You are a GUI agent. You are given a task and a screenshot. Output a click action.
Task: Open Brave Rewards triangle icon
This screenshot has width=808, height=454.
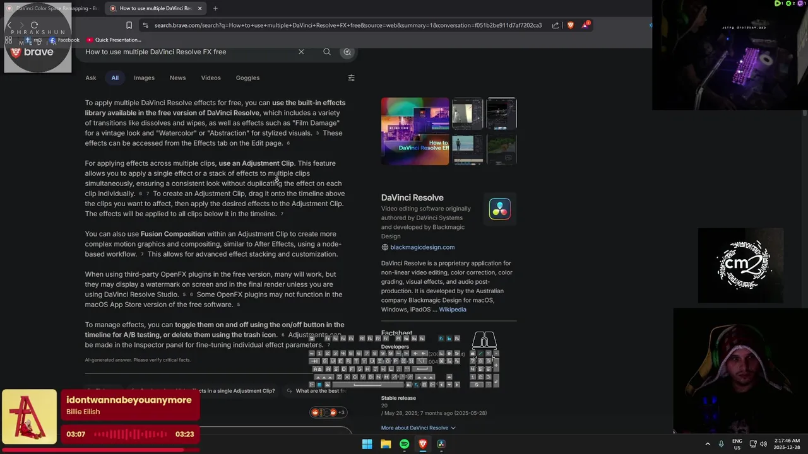[x=586, y=25]
